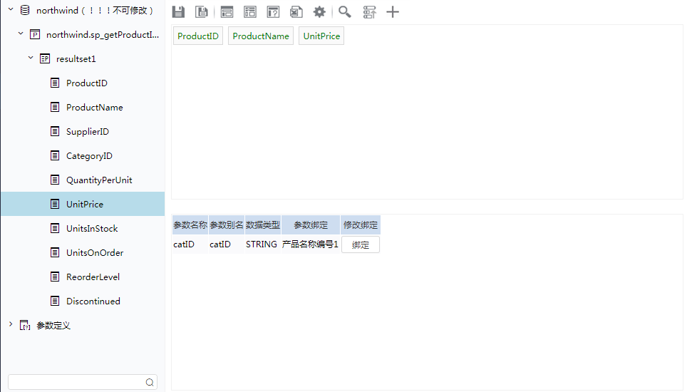Expand the 参数定义 node
This screenshot has width=687, height=392.
(x=11, y=324)
